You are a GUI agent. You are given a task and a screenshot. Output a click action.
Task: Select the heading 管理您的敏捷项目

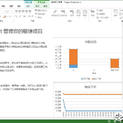tap(23, 31)
